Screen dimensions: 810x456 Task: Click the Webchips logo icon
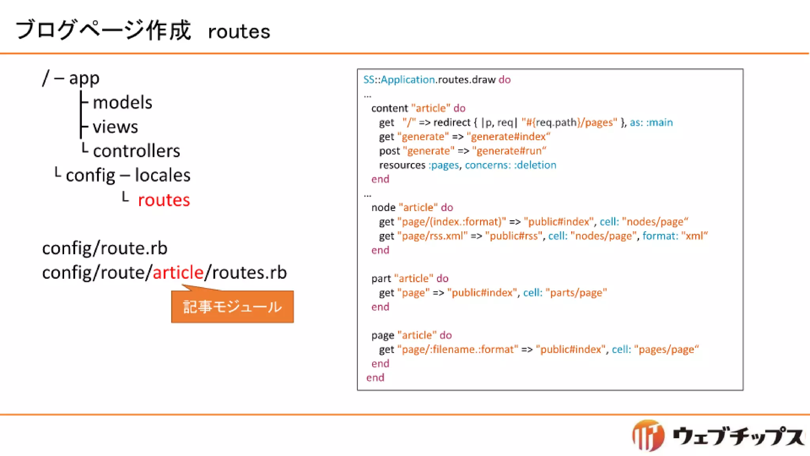pos(648,435)
